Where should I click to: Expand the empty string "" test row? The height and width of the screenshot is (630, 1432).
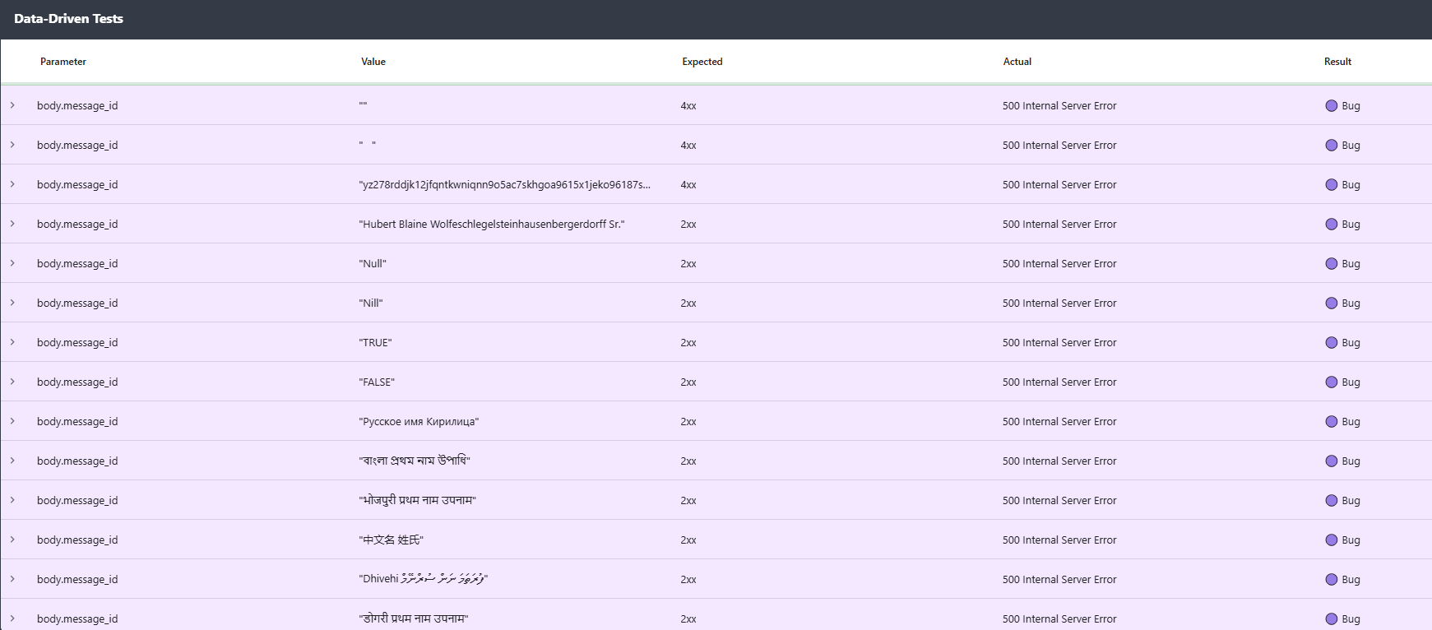click(12, 105)
